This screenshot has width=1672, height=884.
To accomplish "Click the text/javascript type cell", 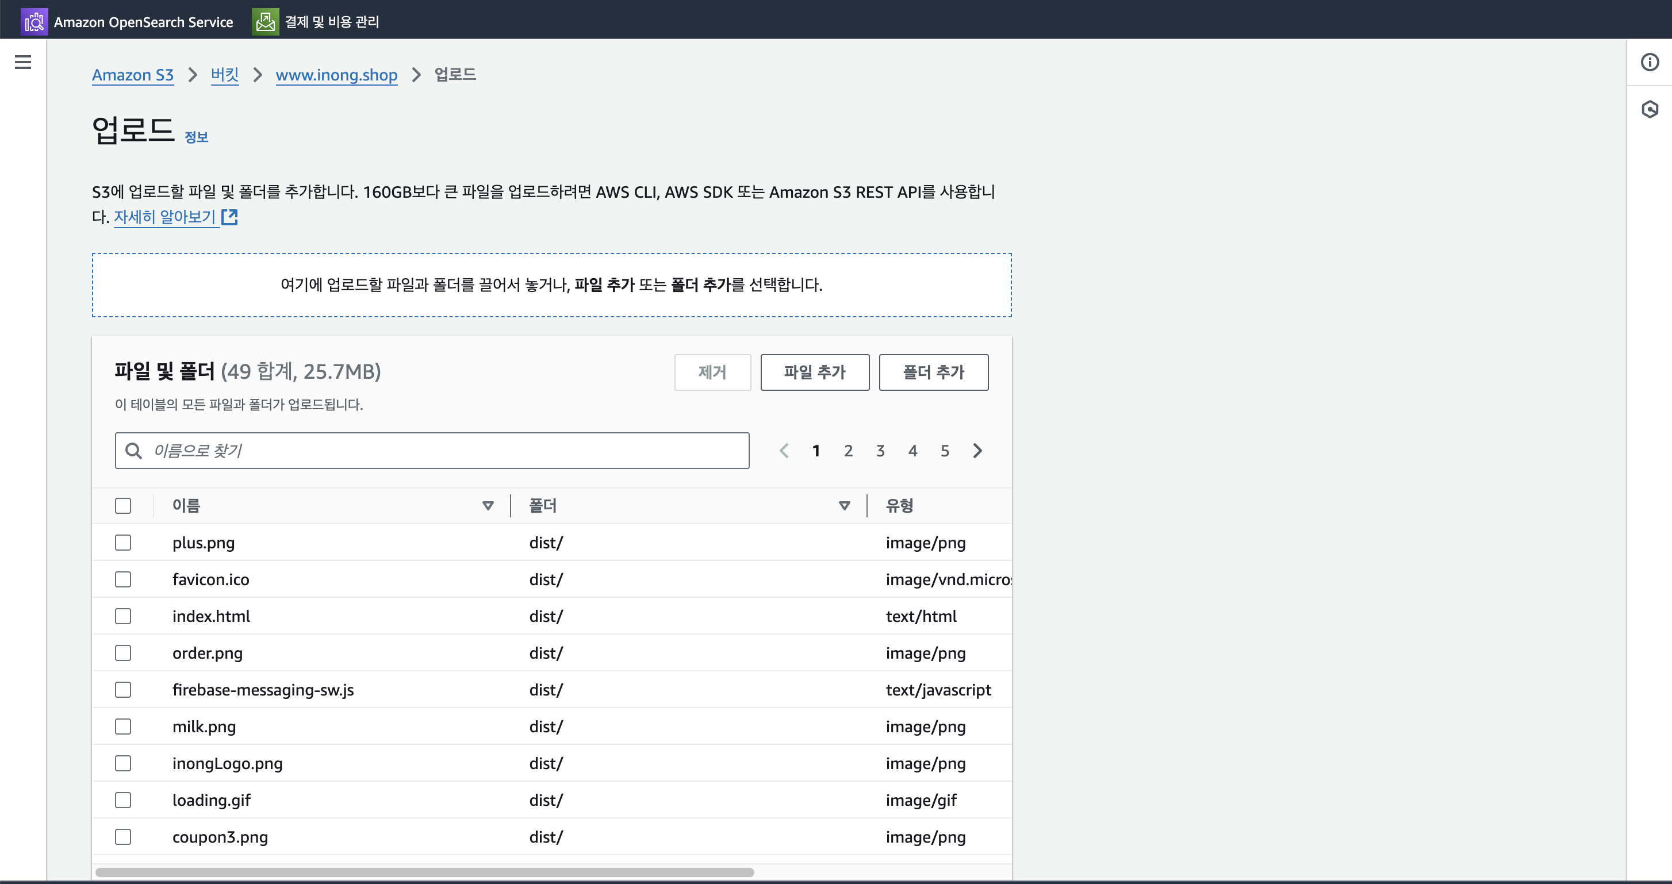I will [938, 690].
